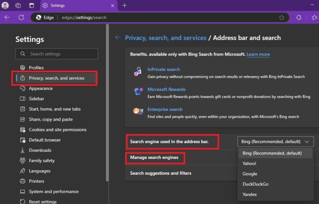Open the Favorites list icon in the toolbar
The height and width of the screenshot is (204, 319).
[x=315, y=18]
